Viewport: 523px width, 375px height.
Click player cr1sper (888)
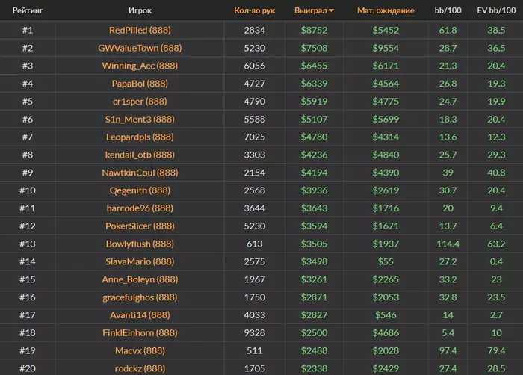(140, 102)
